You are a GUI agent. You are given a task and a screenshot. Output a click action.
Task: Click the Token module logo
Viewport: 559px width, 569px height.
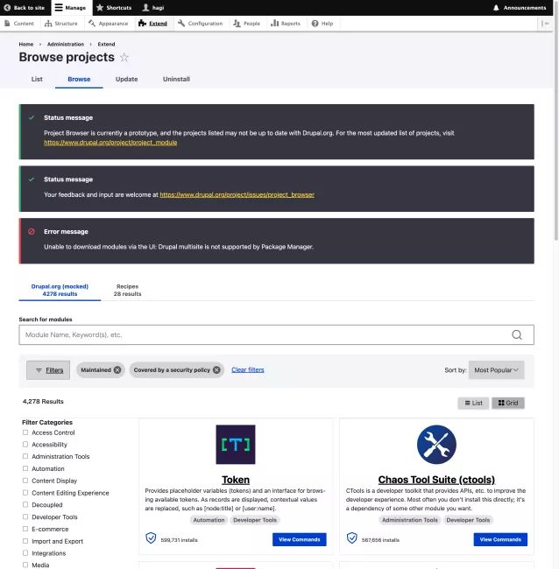(x=236, y=445)
